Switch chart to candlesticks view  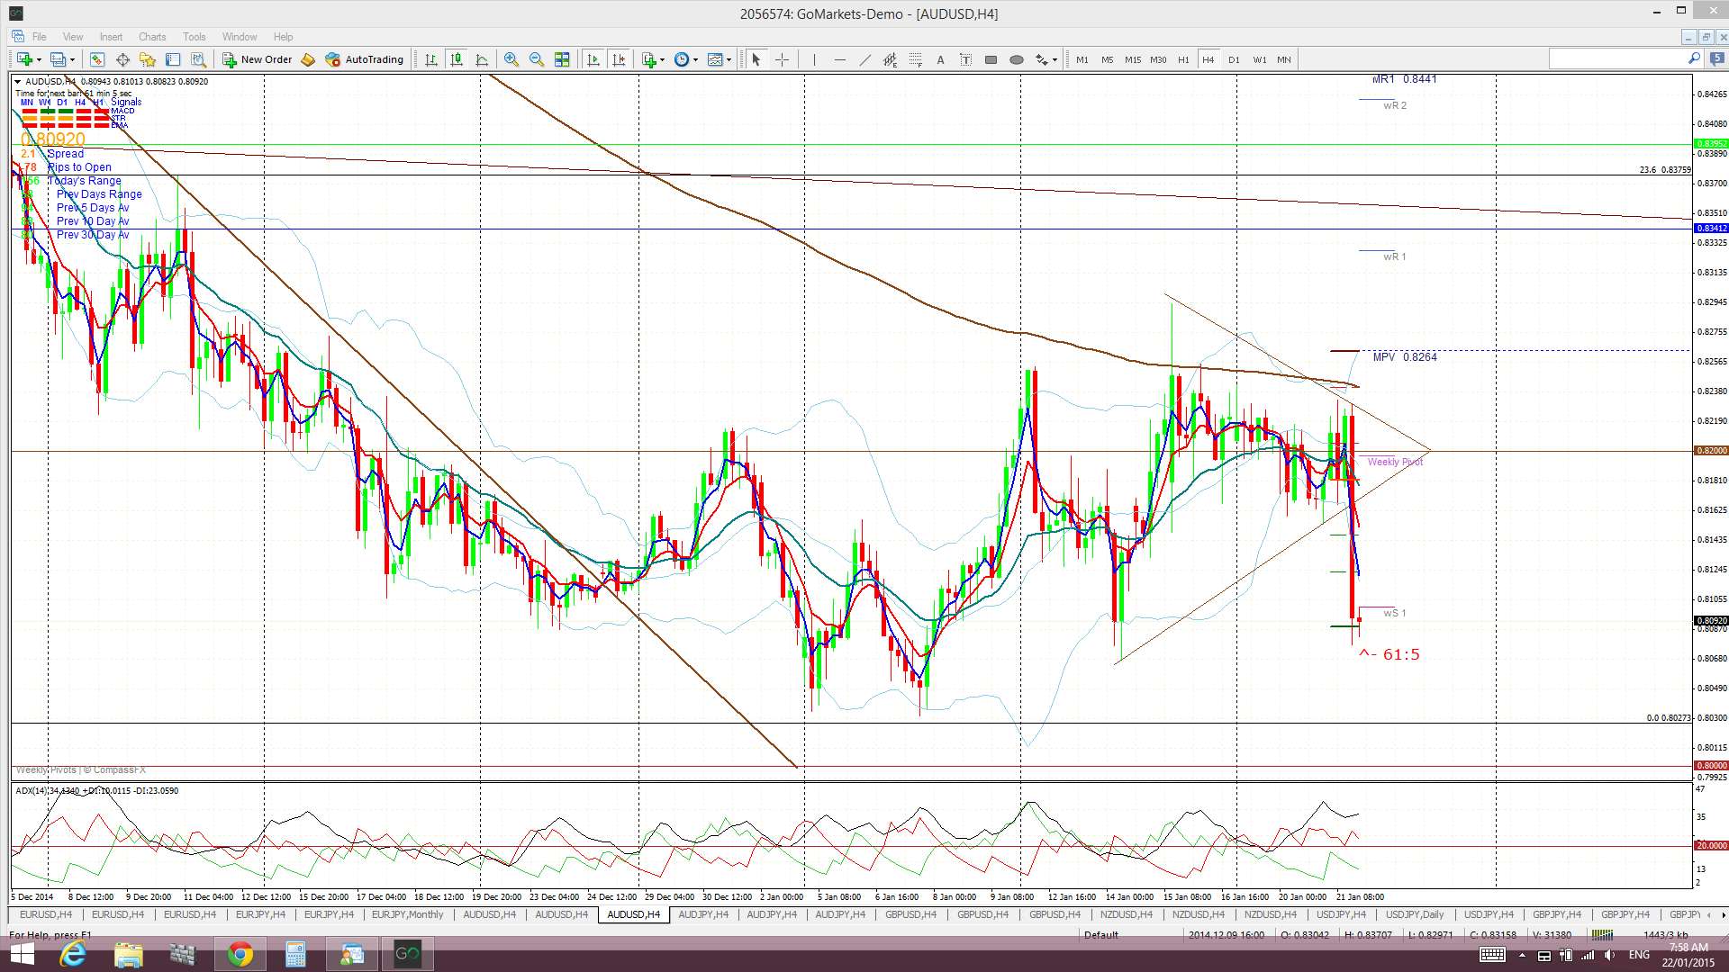tap(457, 59)
